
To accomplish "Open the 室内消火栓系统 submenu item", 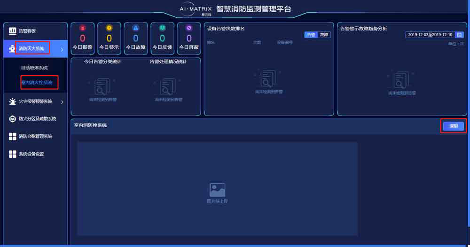I will pyautogui.click(x=37, y=82).
